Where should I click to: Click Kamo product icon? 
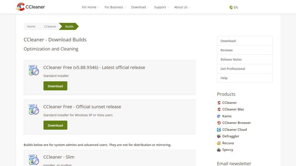219,116
